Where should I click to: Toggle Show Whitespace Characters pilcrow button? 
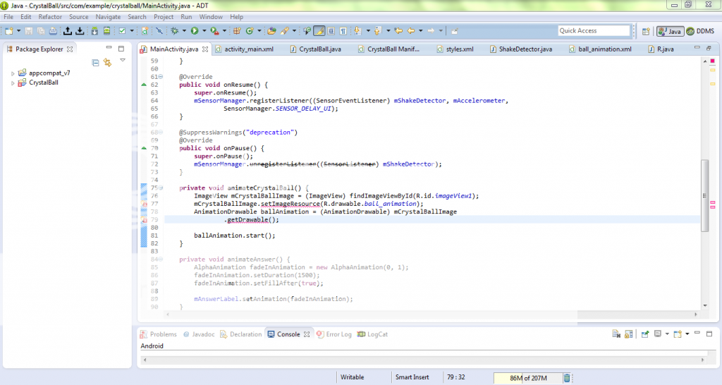click(x=343, y=31)
